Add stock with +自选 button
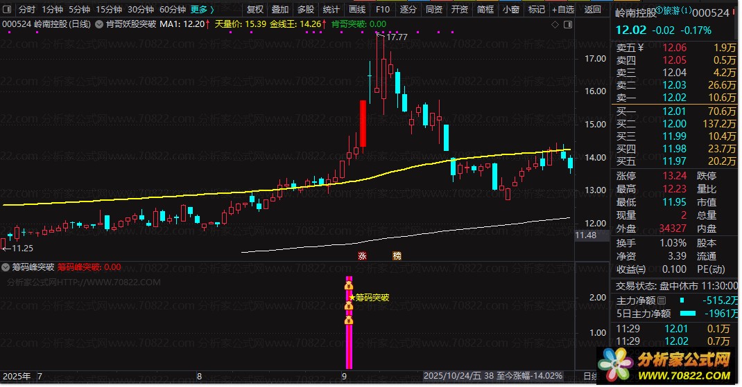Image resolution: width=742 pixels, height=387 pixels. click(x=563, y=10)
